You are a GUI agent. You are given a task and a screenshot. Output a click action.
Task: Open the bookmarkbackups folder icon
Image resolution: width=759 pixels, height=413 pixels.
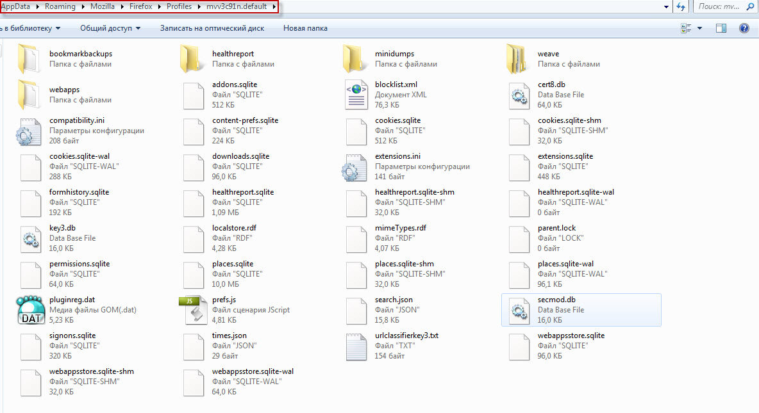pos(29,58)
